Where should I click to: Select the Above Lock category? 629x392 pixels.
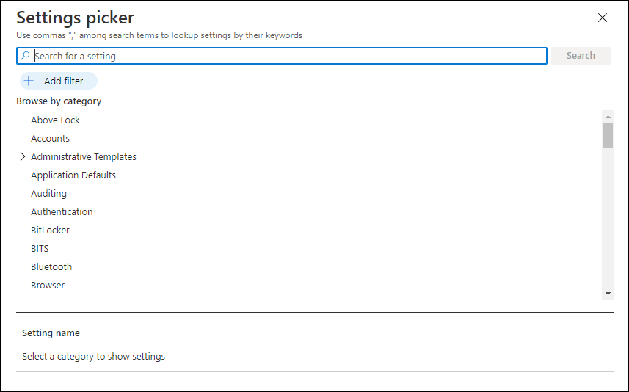(55, 120)
